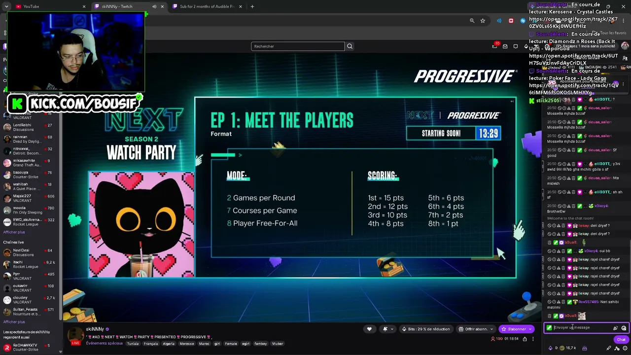
Task: Click the red fast-forward browser extension icon
Action: pyautogui.click(x=511, y=21)
